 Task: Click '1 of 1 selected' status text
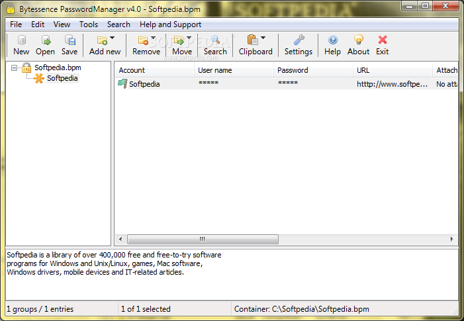[146, 309]
